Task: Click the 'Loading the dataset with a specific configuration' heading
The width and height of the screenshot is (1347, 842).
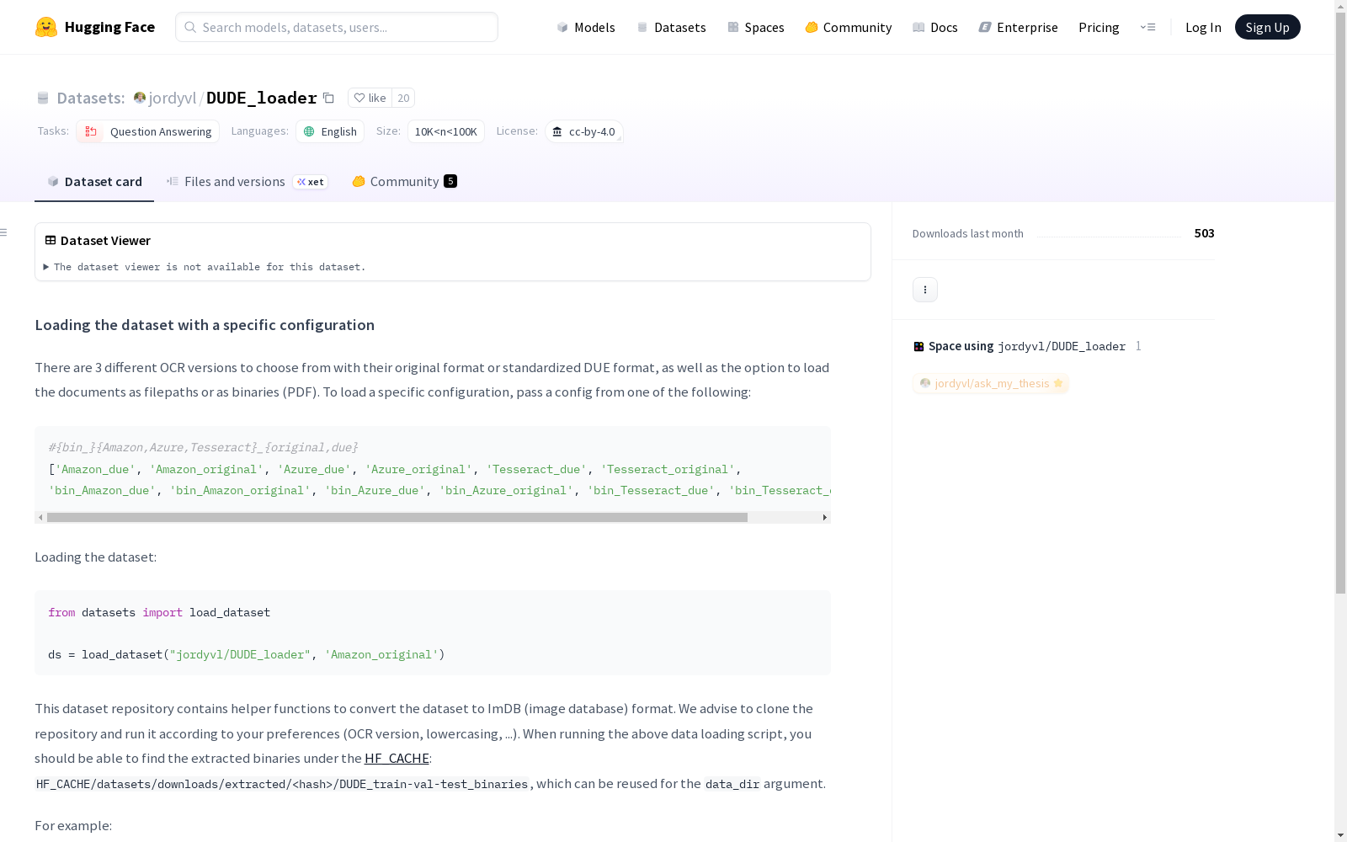Action: pos(205,325)
